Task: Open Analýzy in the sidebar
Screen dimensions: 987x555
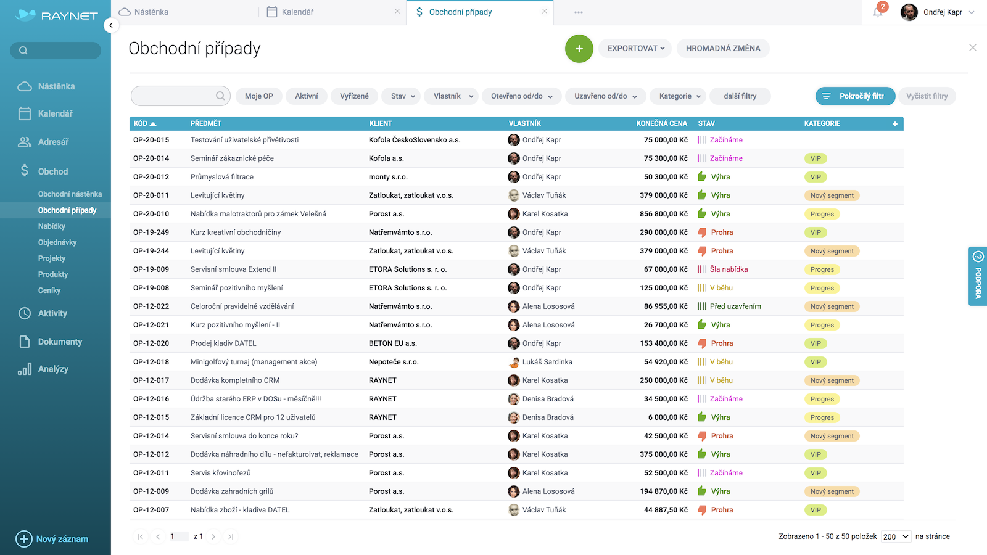Action: pyautogui.click(x=53, y=369)
